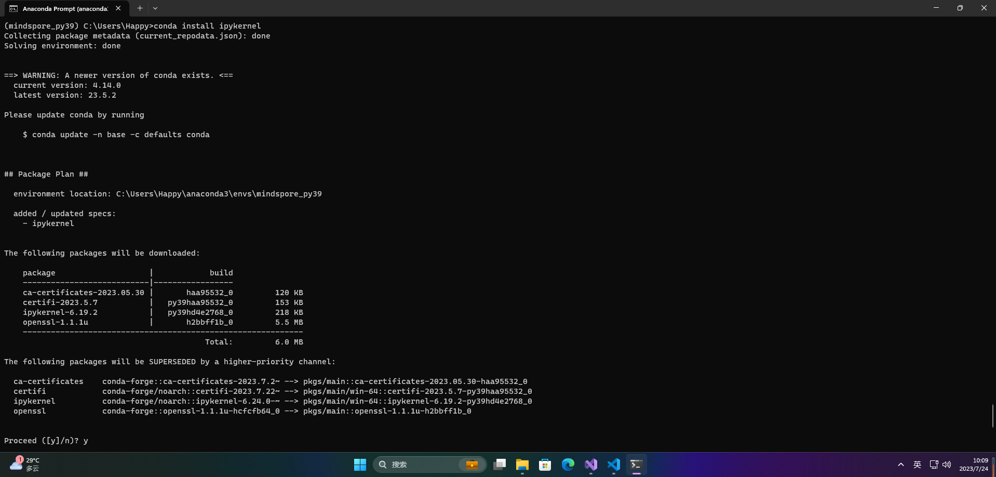Click the terminal vertical scrollbar thumb

tap(993, 416)
